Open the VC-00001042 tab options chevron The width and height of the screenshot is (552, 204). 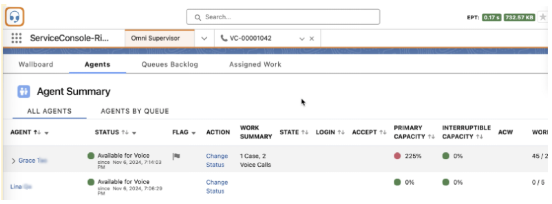pos(302,39)
